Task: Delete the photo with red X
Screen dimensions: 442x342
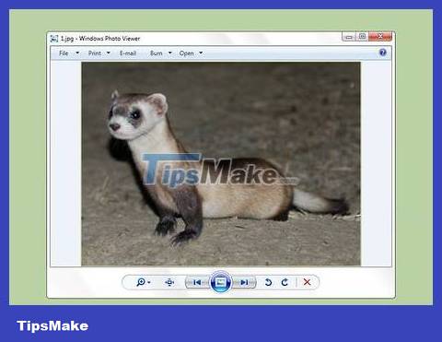Action: click(307, 282)
